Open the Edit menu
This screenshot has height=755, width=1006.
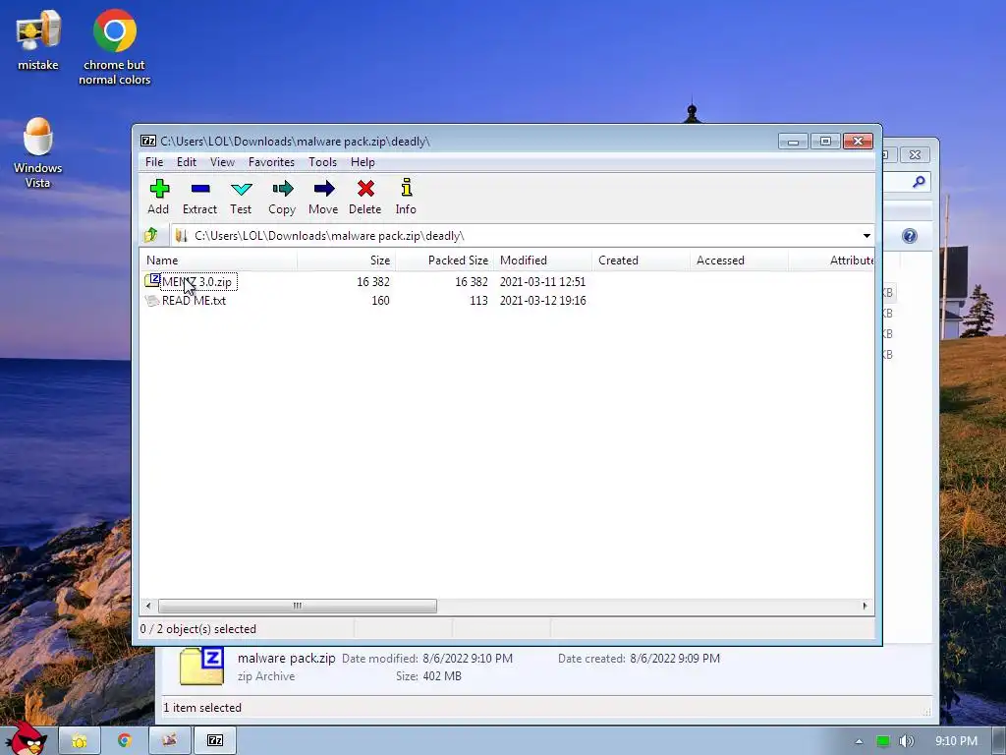click(x=187, y=162)
